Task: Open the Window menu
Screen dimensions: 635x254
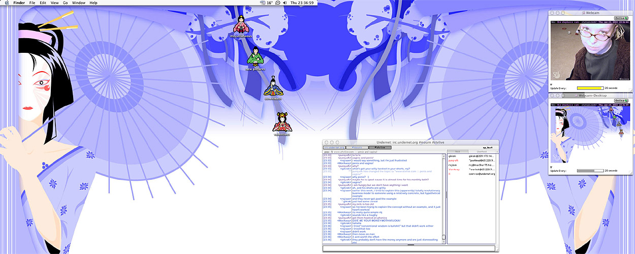Action: click(79, 3)
